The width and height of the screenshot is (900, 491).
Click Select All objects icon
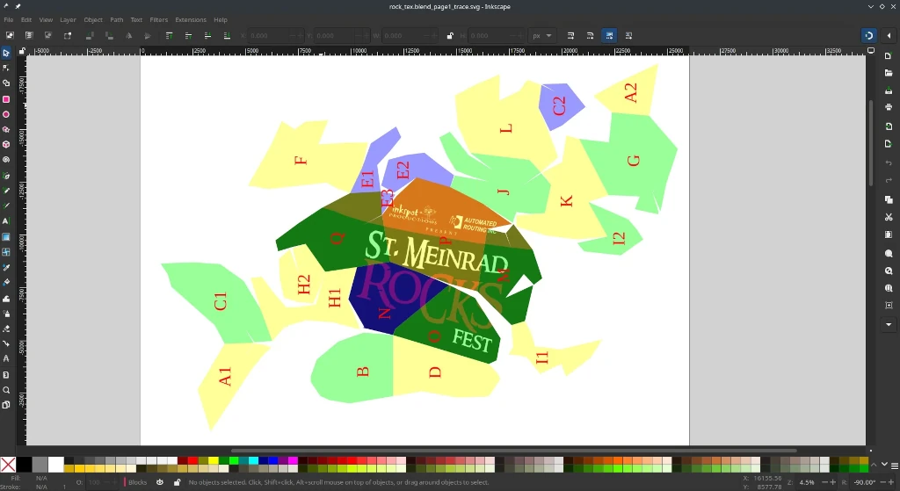point(10,35)
